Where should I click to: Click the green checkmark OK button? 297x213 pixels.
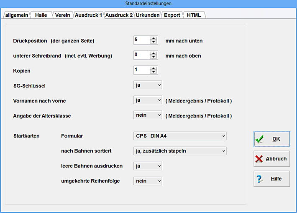click(x=271, y=139)
